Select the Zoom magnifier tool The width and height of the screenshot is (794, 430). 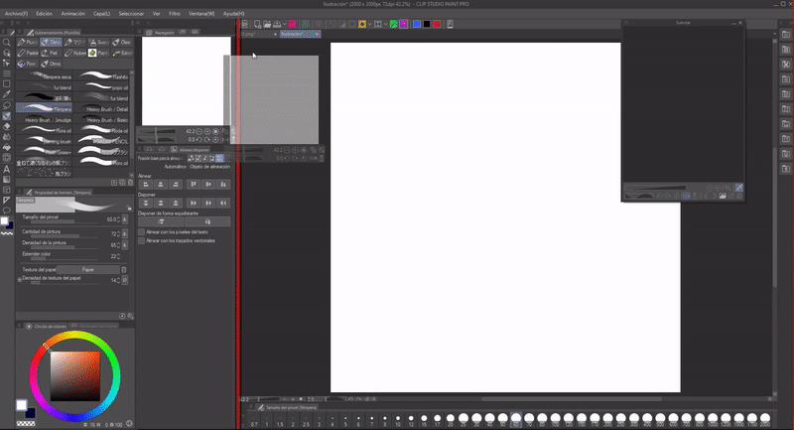[x=7, y=43]
